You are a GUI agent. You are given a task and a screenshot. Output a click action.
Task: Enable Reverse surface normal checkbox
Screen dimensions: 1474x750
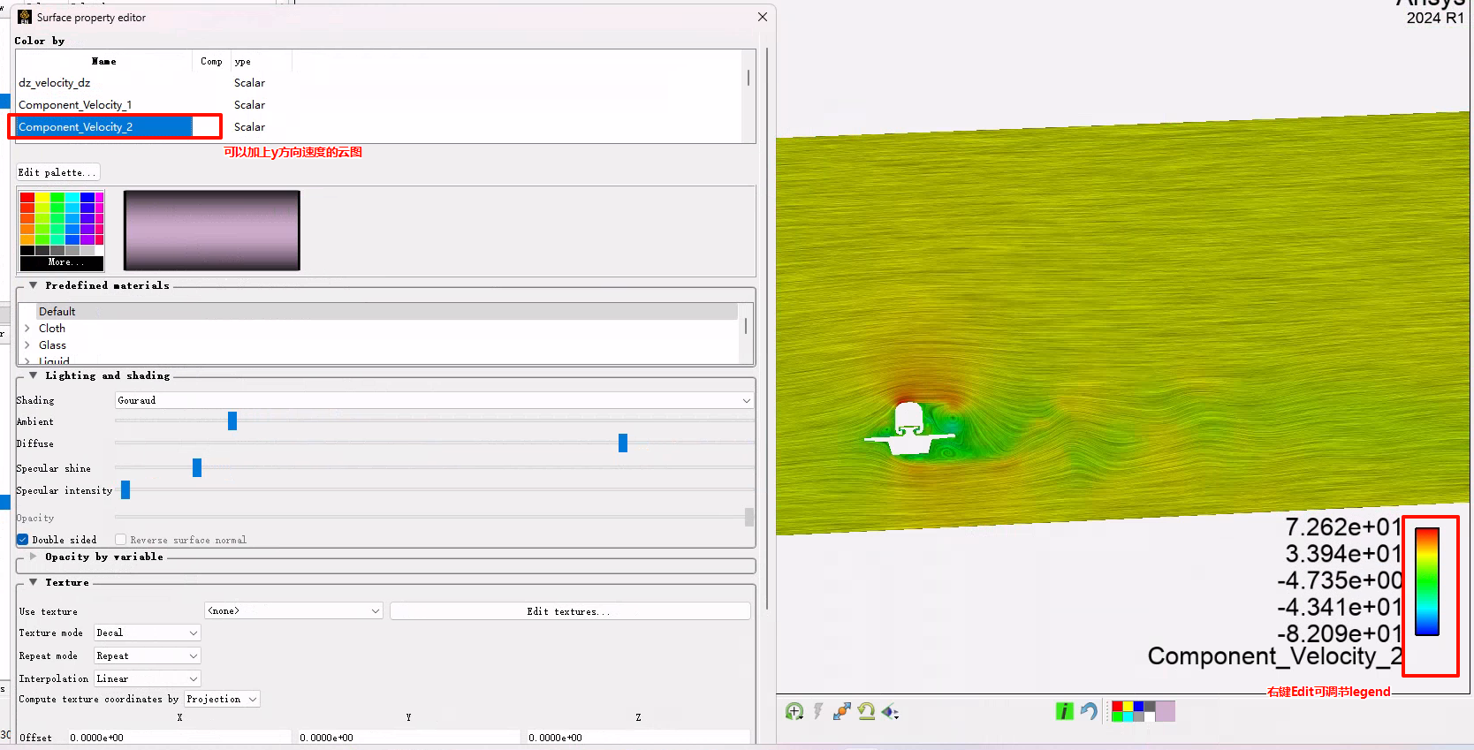click(121, 540)
